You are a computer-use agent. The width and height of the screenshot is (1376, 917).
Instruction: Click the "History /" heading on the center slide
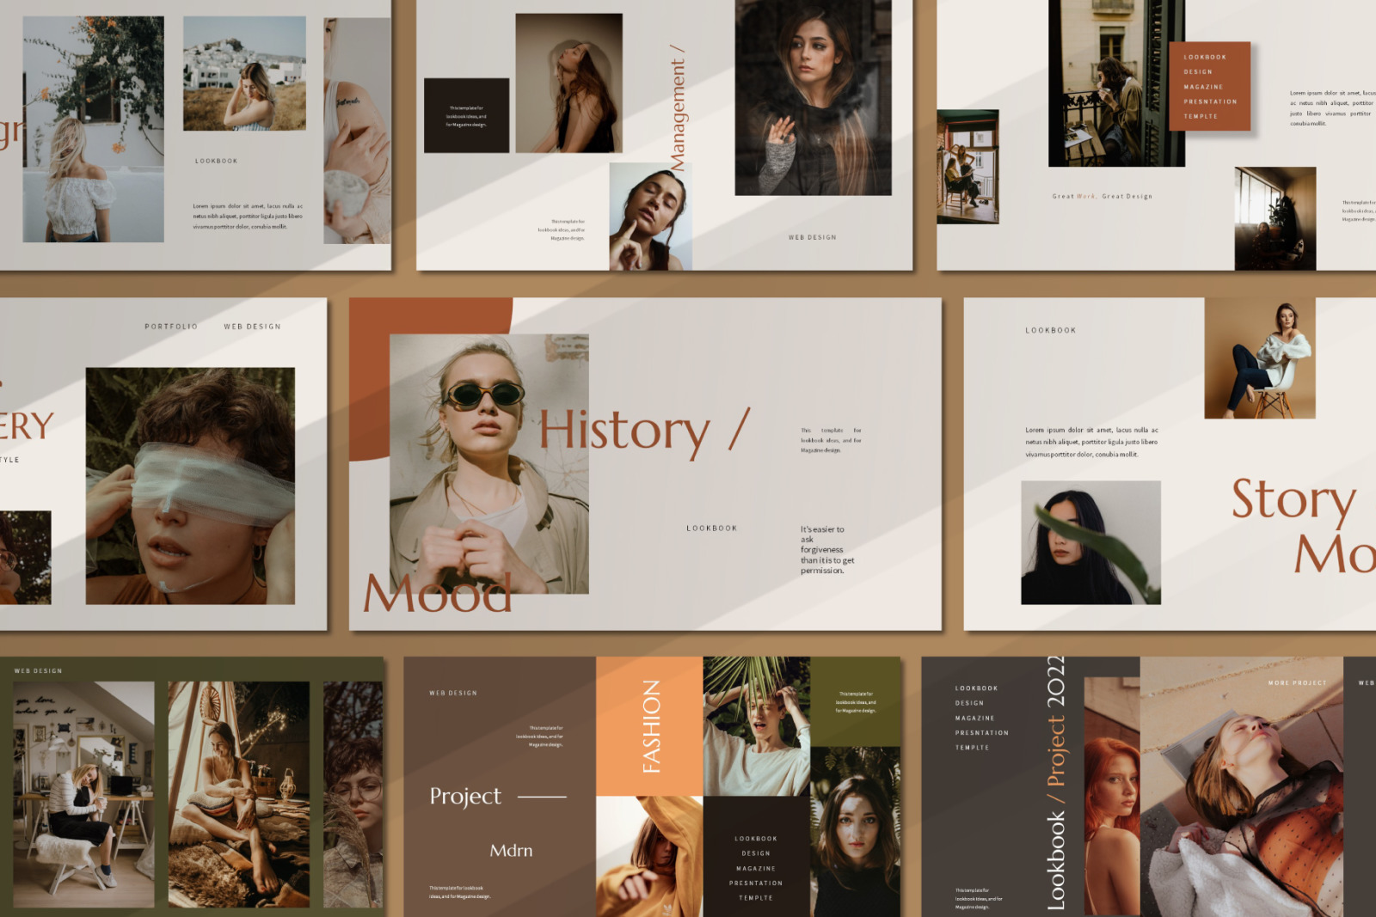(643, 431)
